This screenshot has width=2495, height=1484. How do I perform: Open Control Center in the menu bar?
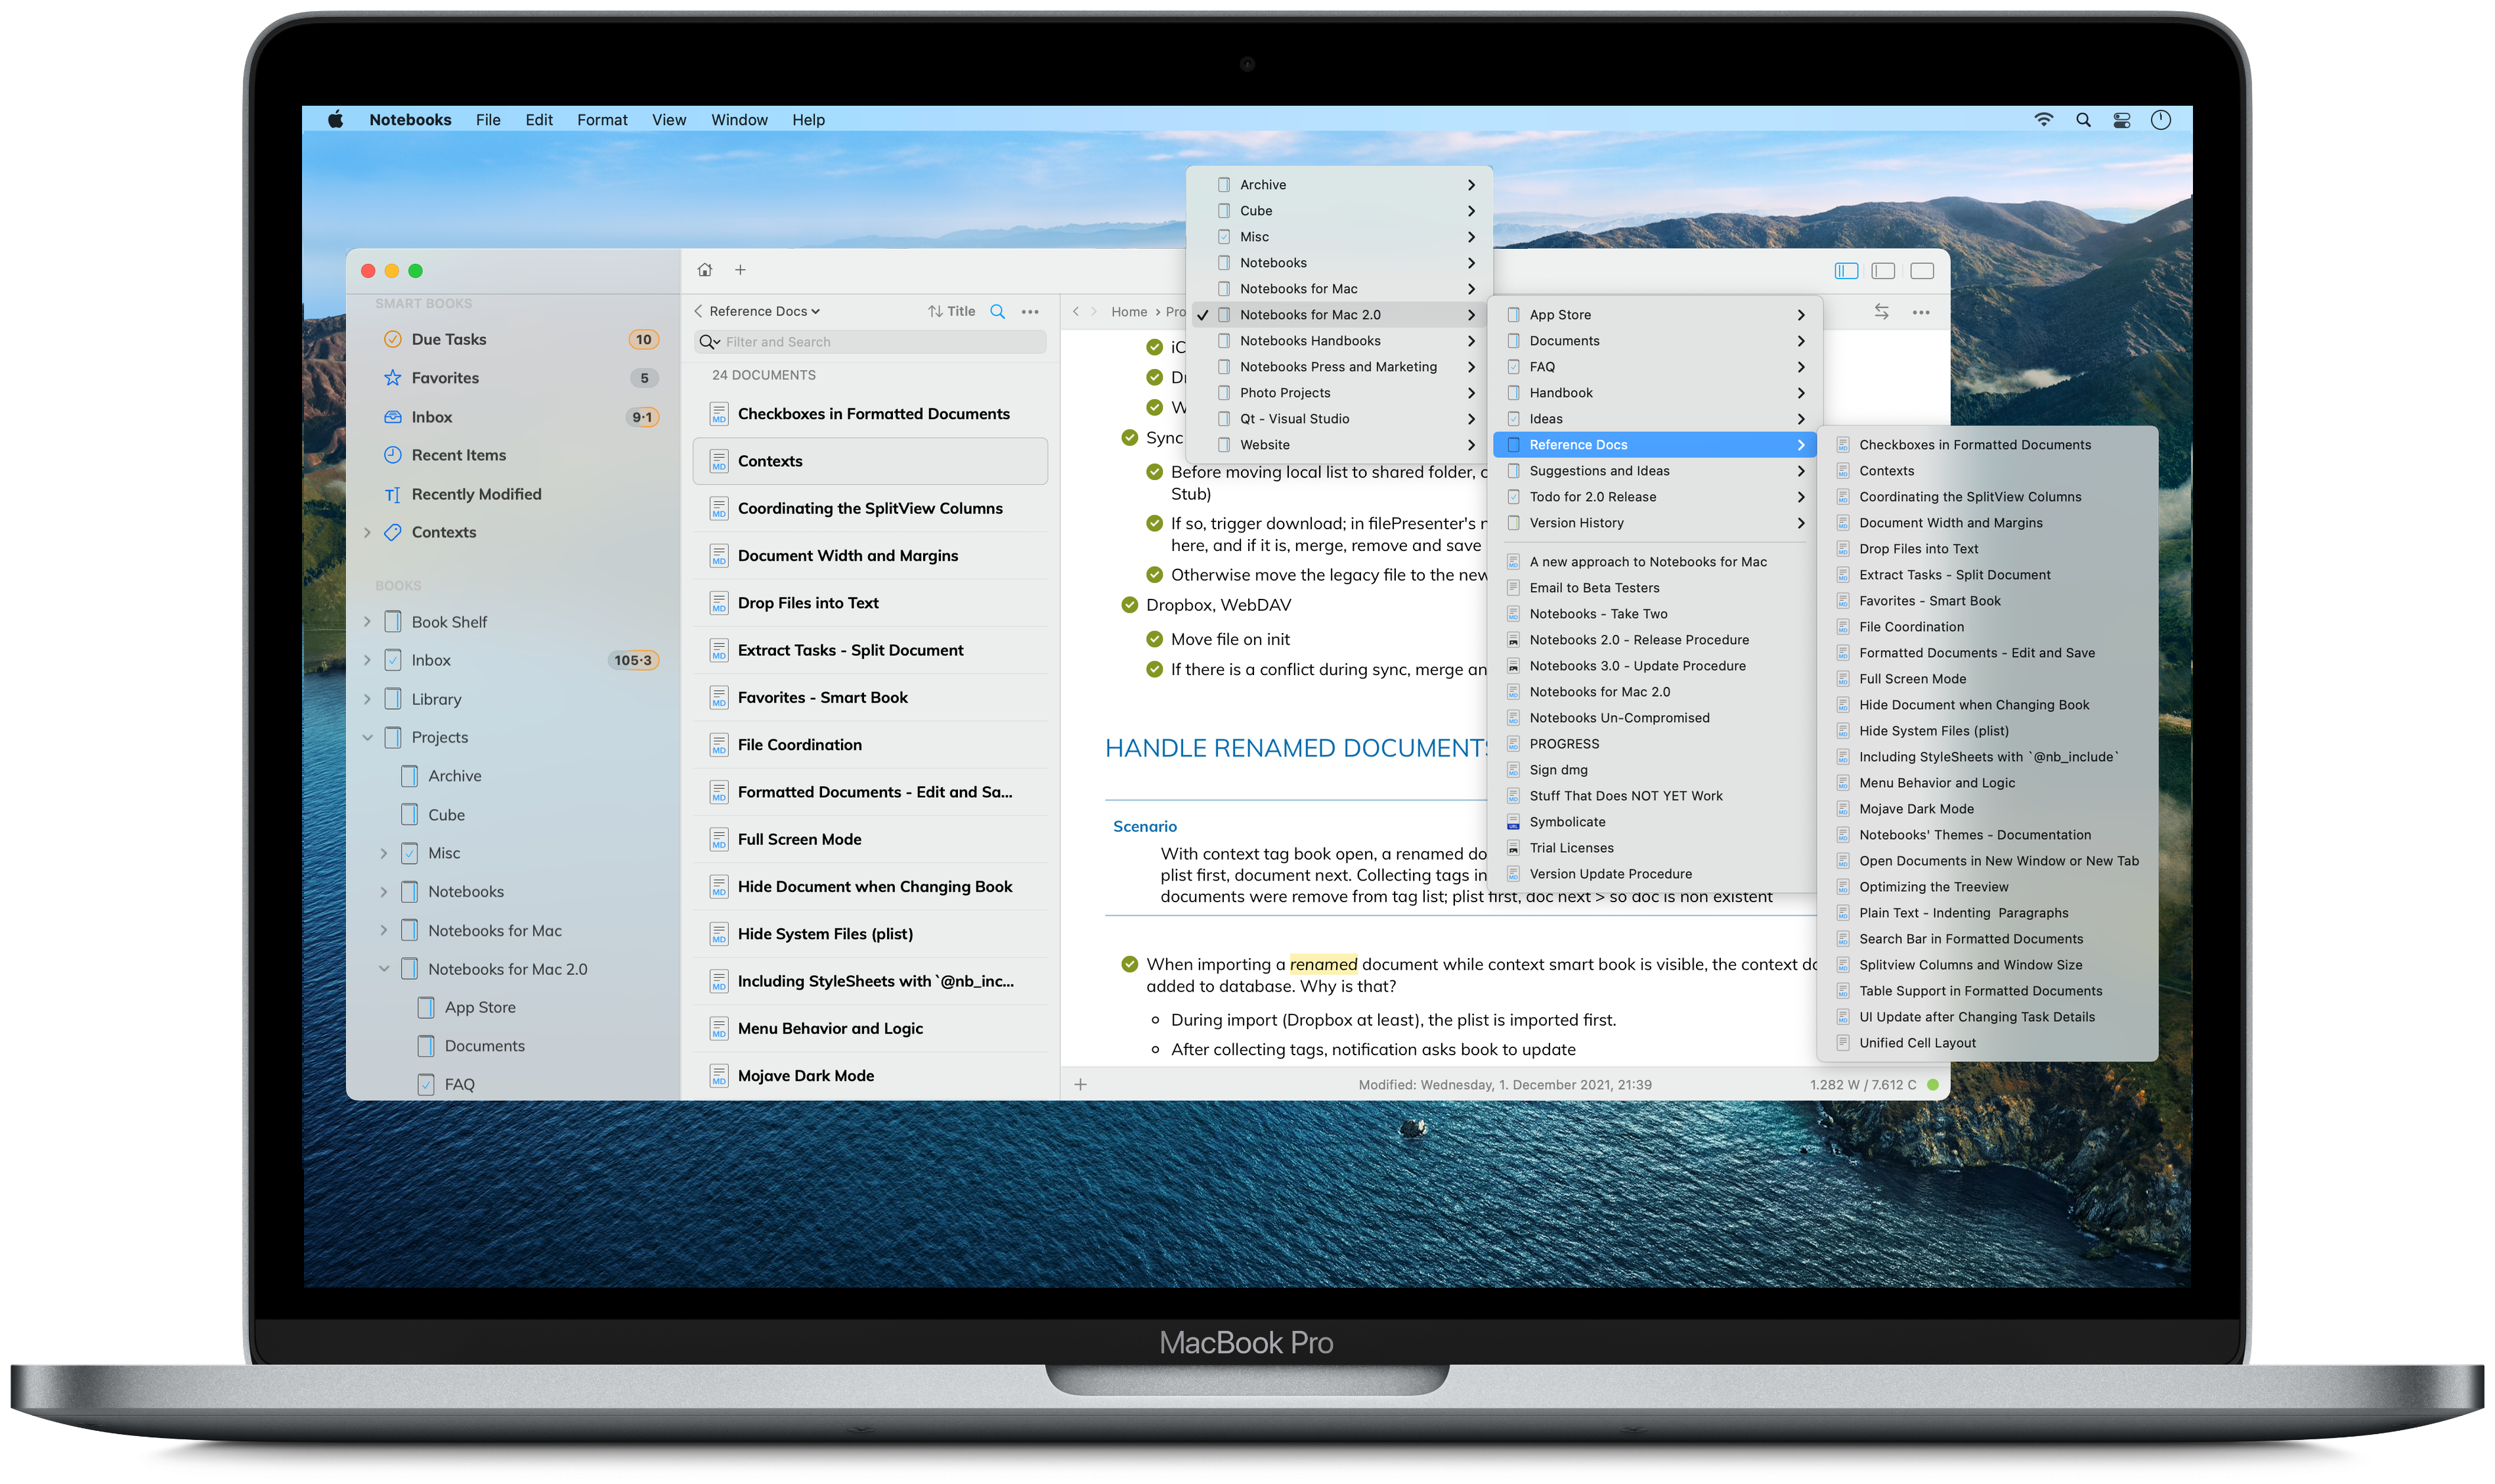coord(2122,120)
